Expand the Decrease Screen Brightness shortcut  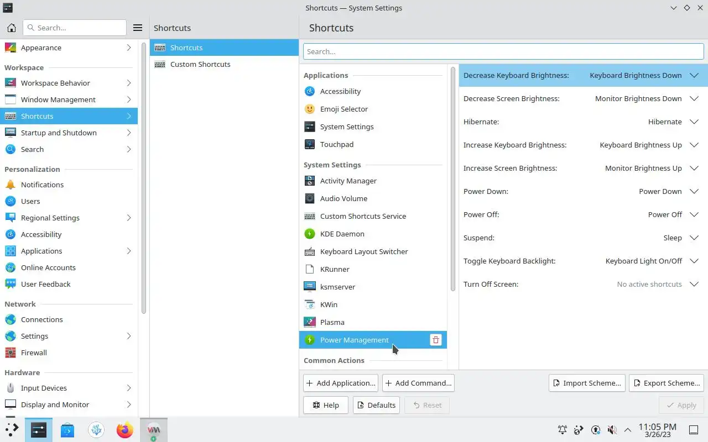click(x=694, y=98)
